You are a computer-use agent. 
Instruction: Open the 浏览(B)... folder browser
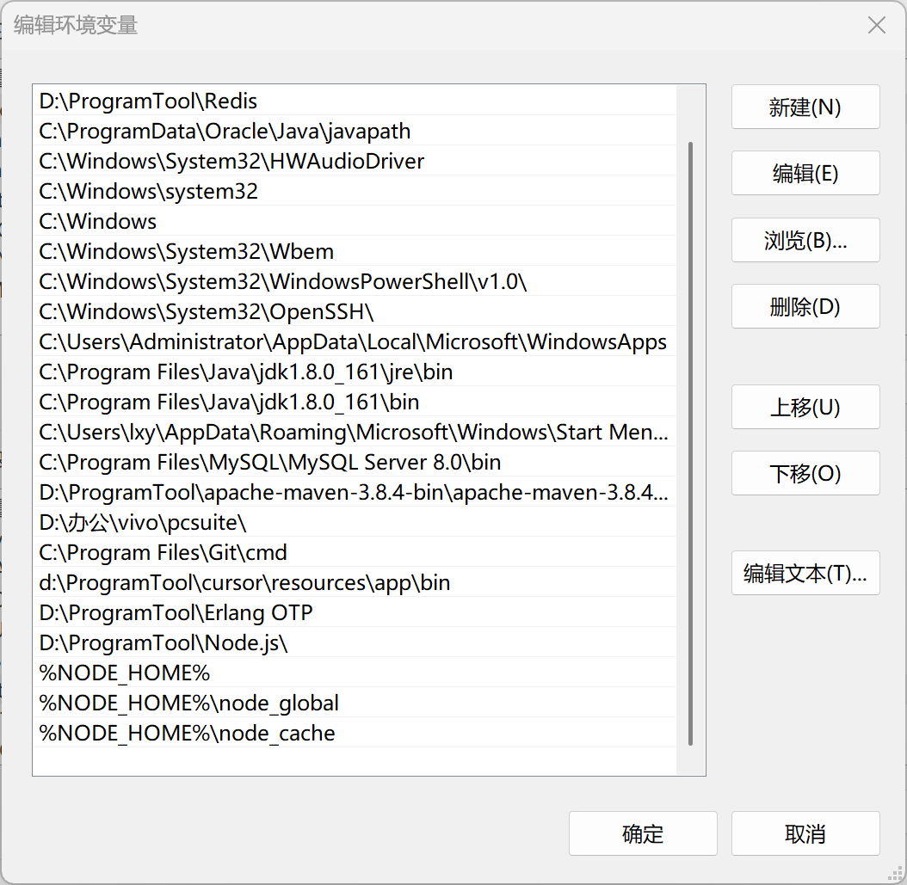(x=805, y=240)
